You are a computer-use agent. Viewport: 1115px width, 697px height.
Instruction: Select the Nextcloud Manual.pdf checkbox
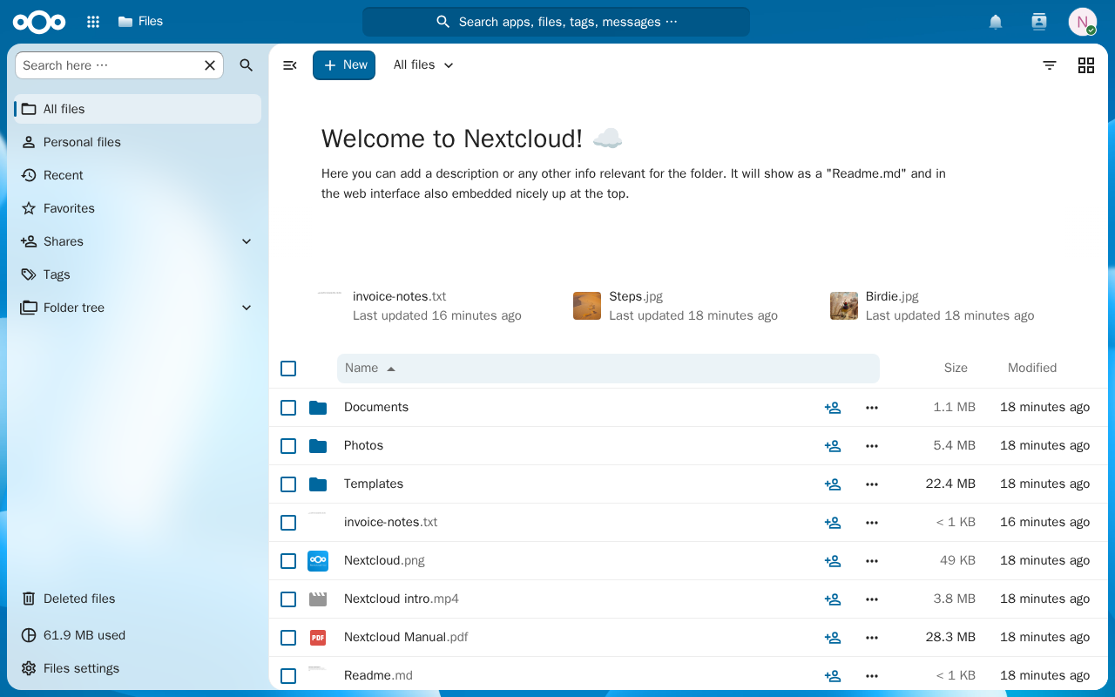tap(288, 638)
